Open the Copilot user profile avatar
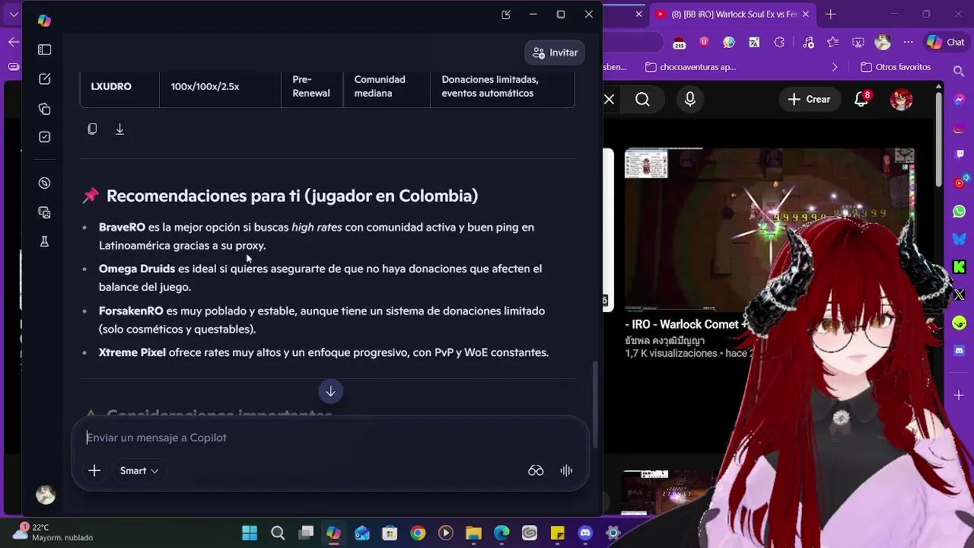 click(46, 495)
